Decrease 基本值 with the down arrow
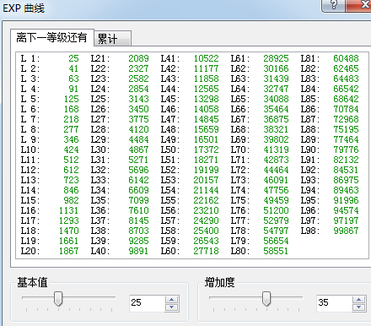The height and width of the screenshot is (326, 371). (x=172, y=307)
